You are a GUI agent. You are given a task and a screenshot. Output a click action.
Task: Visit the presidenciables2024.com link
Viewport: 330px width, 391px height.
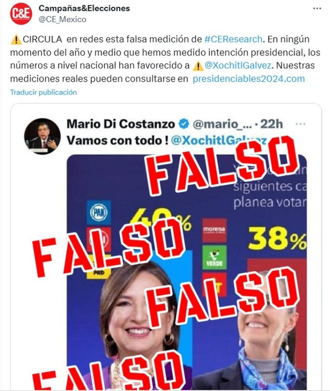(249, 79)
